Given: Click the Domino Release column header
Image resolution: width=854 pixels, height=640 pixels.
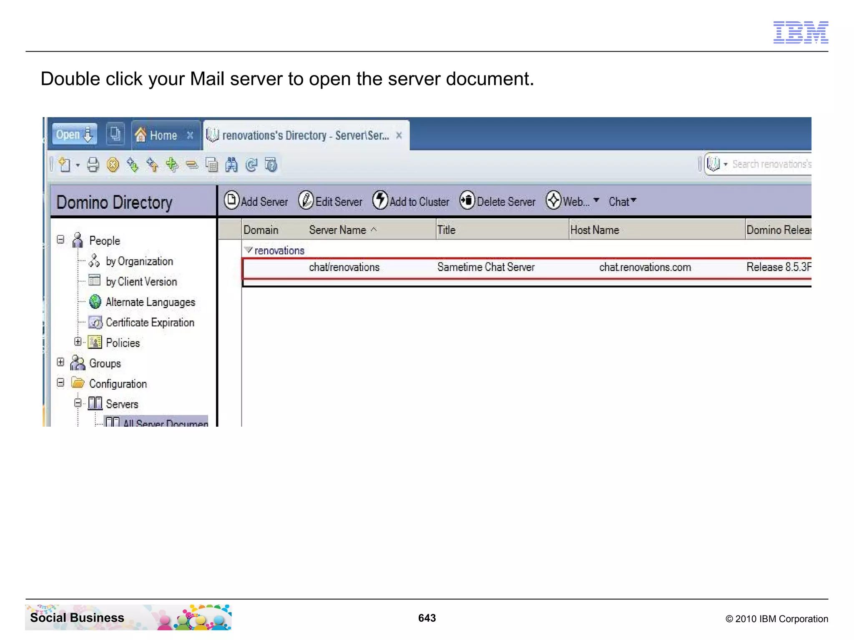Looking at the screenshot, I should point(779,230).
